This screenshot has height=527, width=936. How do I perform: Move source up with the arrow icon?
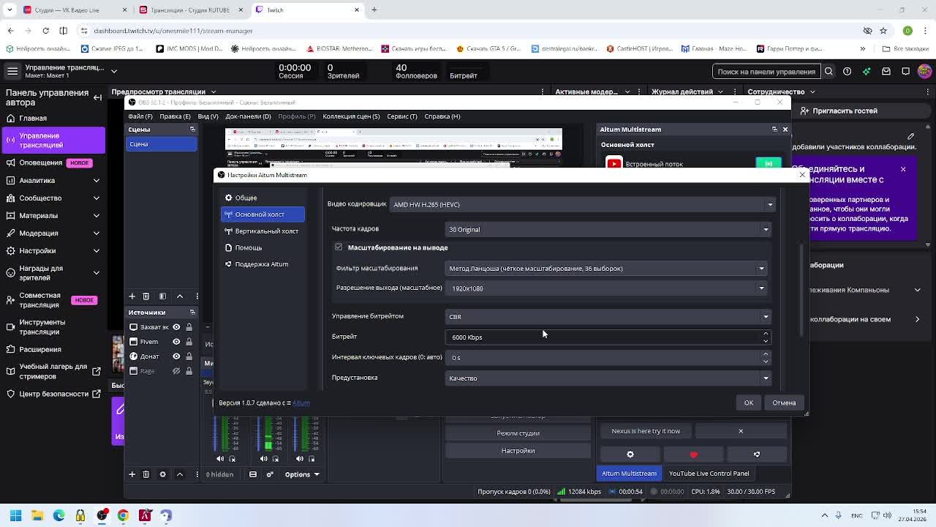[180, 474]
